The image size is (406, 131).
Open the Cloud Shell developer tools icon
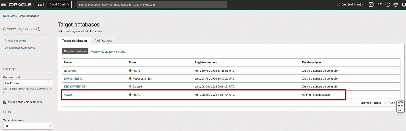click(x=371, y=4)
